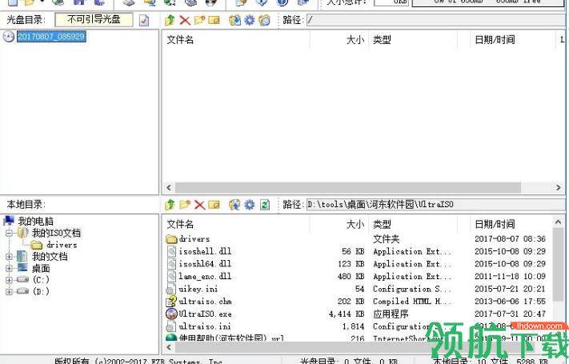Click date 2011-11-18 10:09

point(511,276)
